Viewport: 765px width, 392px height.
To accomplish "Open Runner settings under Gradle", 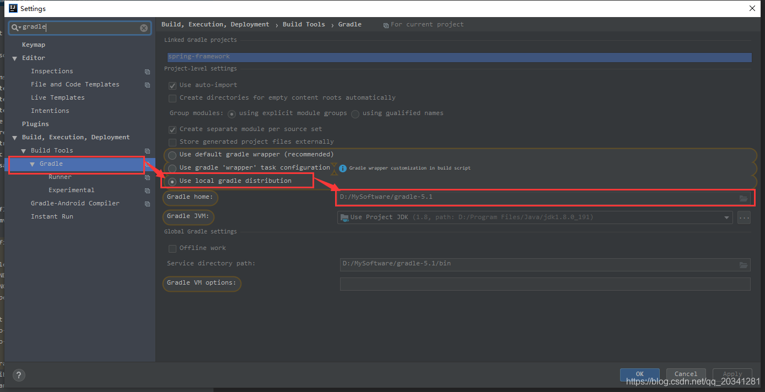I will click(60, 177).
